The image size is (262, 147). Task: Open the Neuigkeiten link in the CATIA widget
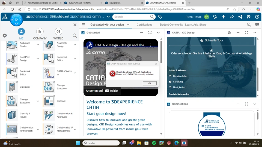point(179,87)
